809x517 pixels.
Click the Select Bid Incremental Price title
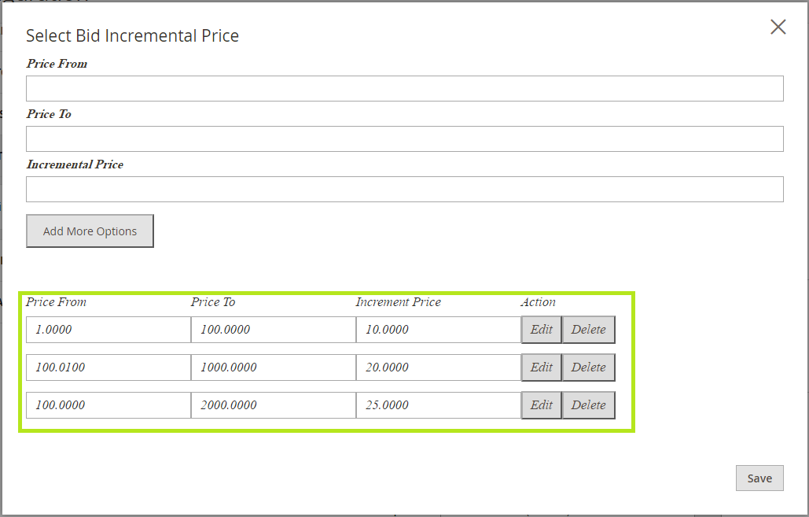coord(132,35)
